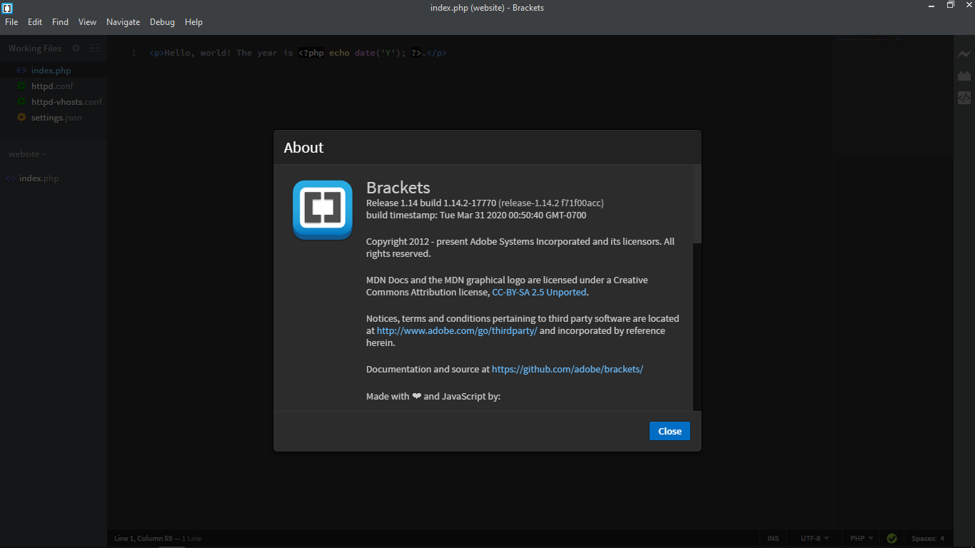
Task: Open the adobe.com thirdparty link
Action: pyautogui.click(x=457, y=331)
